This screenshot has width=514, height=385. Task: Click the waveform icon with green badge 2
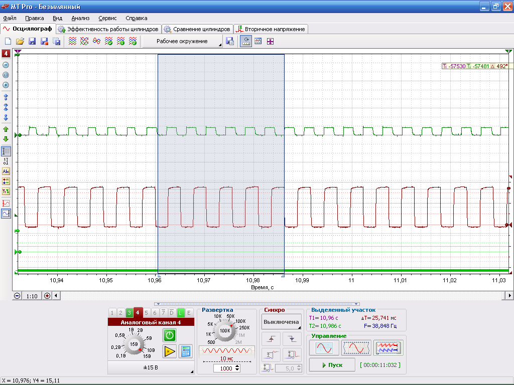pos(133,41)
